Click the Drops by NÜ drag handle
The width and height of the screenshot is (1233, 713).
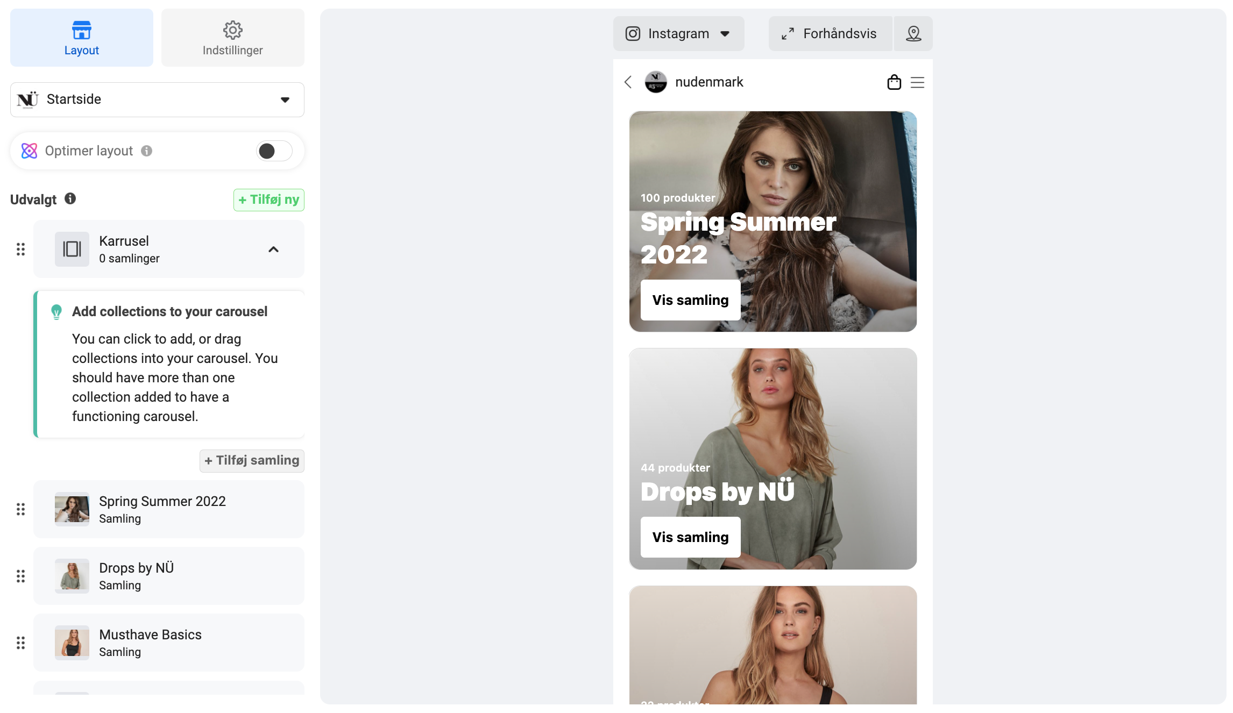coord(20,576)
